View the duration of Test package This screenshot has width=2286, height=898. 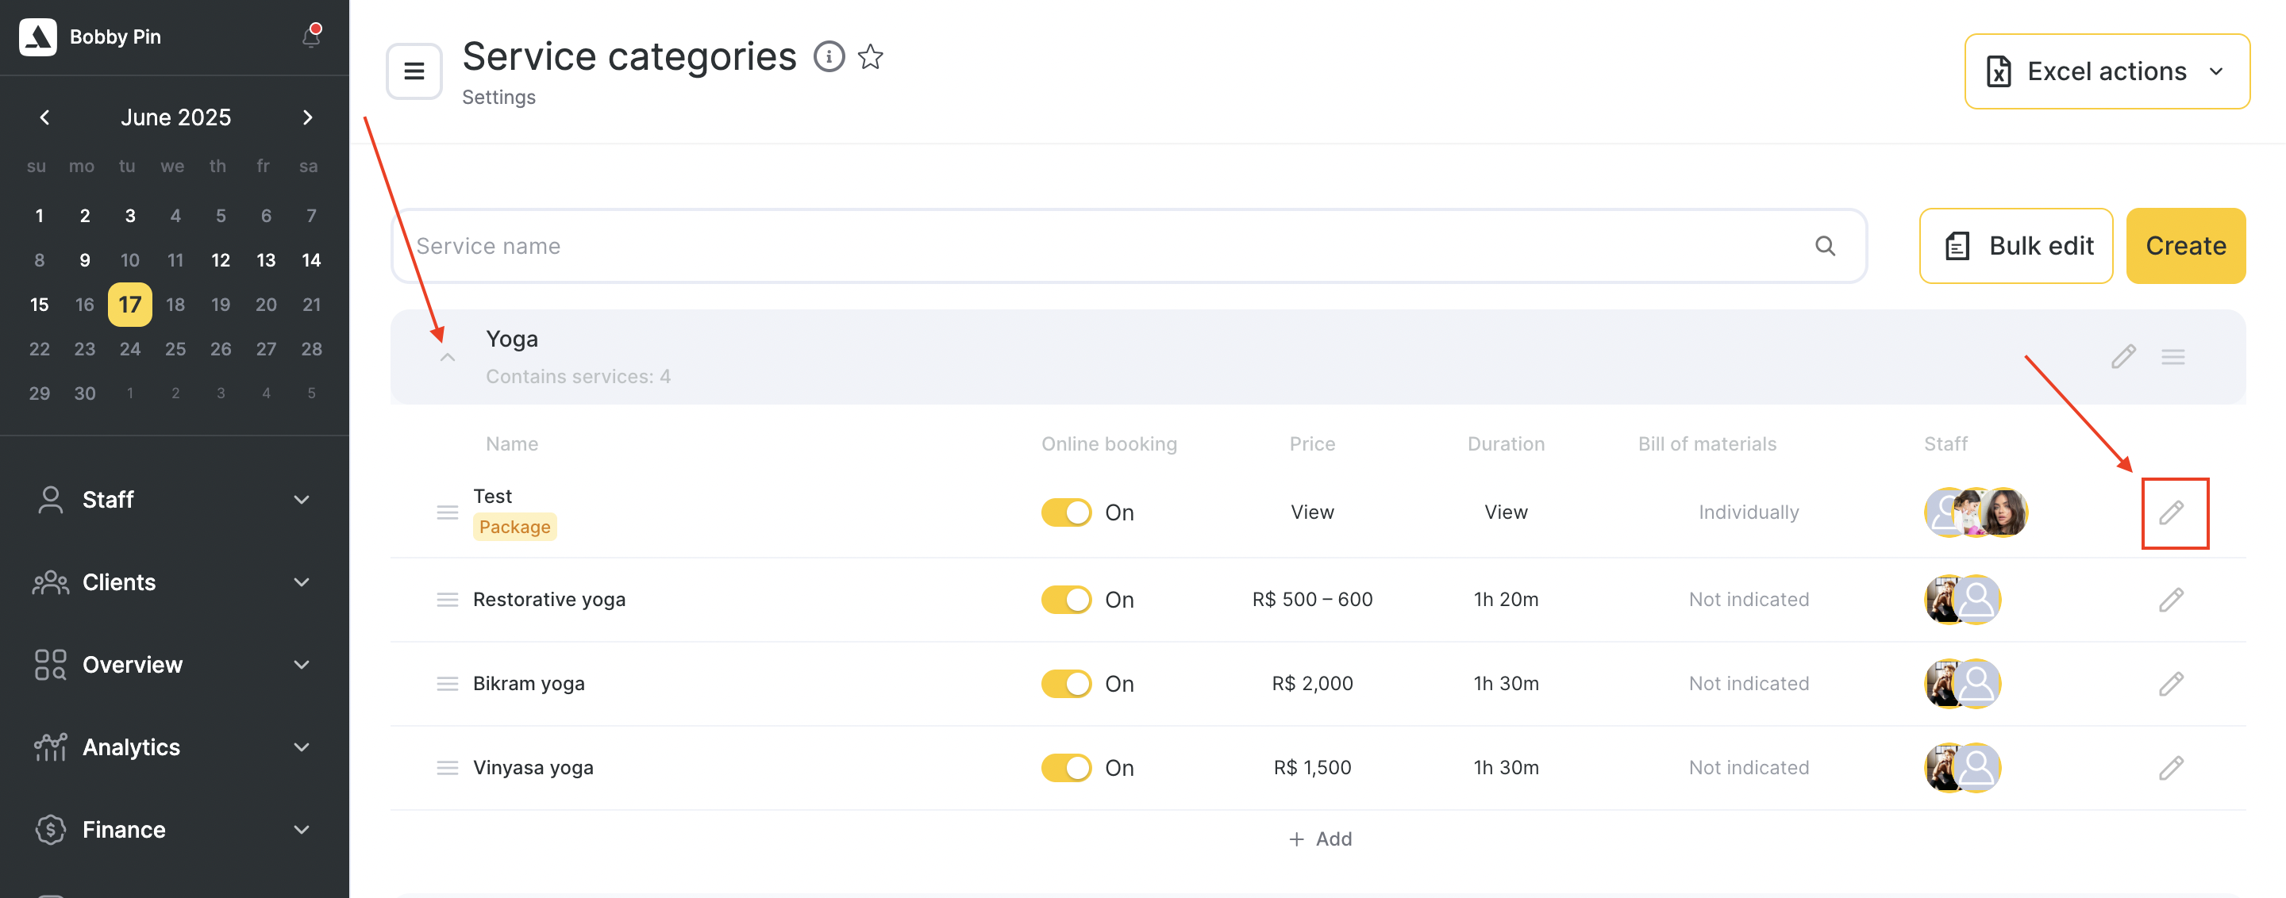pyautogui.click(x=1505, y=512)
